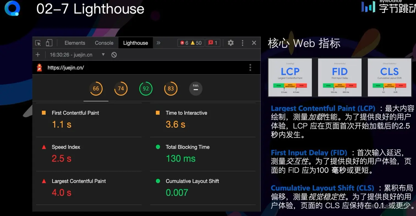Click the orange square beside First Contentful Paint

[x=44, y=113]
